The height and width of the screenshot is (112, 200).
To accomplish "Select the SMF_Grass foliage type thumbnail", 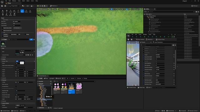I will [3, 44].
